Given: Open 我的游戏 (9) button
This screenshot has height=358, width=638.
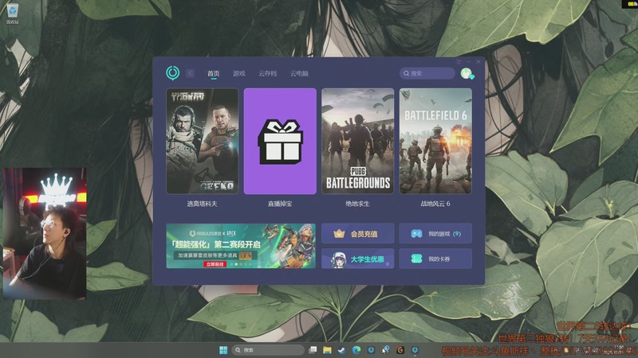Looking at the screenshot, I should 435,234.
